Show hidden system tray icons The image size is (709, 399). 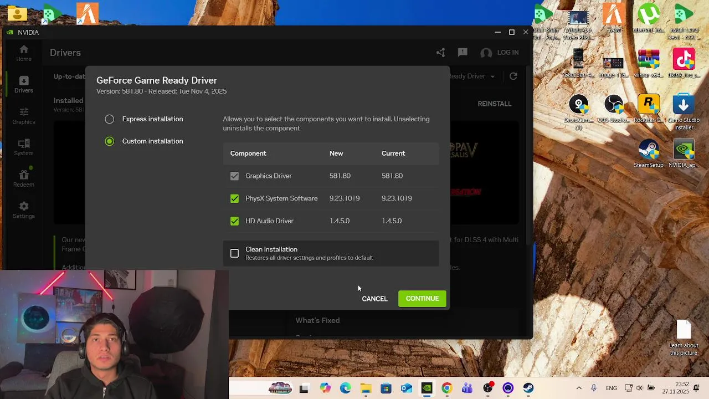pos(579,388)
